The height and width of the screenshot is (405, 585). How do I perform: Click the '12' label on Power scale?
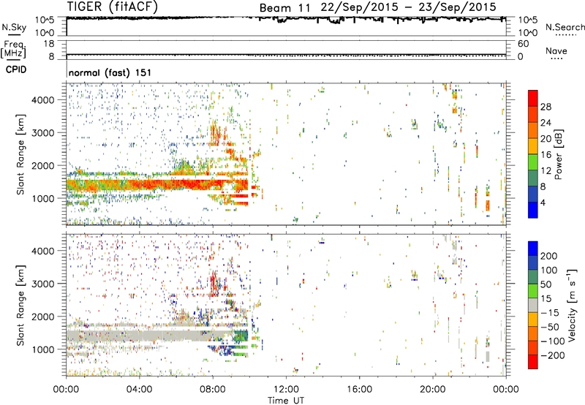tap(546, 171)
